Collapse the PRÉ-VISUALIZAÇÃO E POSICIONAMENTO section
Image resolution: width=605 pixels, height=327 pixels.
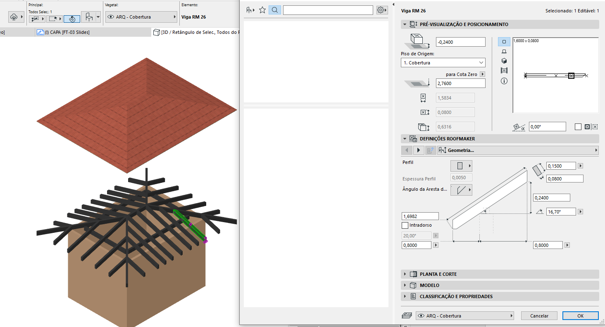405,24
